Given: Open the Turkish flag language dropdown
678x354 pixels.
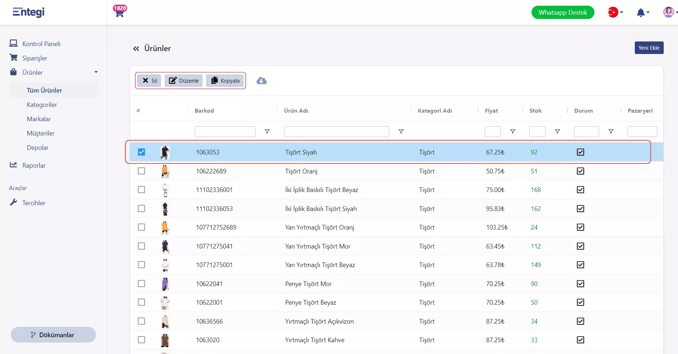Looking at the screenshot, I should pos(615,12).
